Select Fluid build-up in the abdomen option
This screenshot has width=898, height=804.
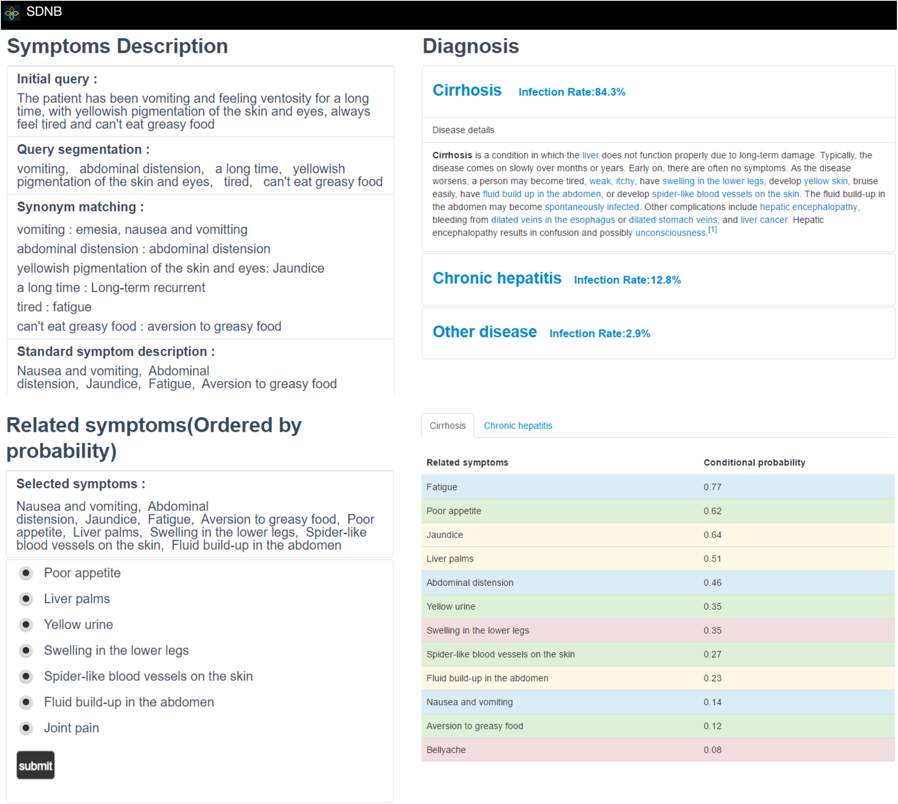pyautogui.click(x=26, y=702)
